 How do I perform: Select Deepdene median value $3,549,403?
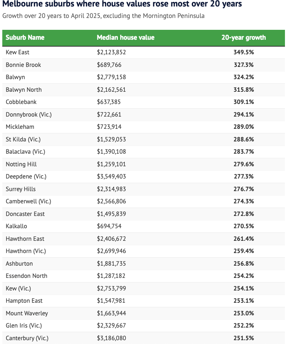(x=111, y=177)
